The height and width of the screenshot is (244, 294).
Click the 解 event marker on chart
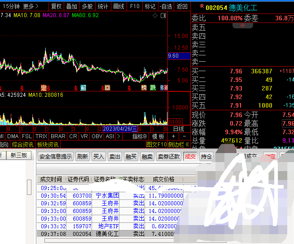(x=83, y=88)
